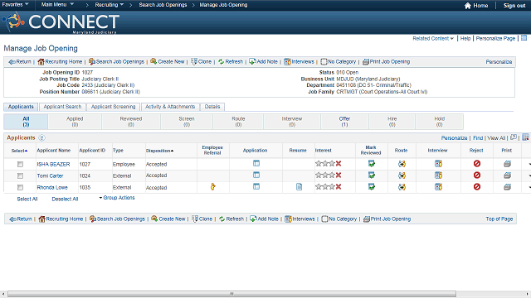Viewport: 531px width, 298px height.
Task: Click the Applicants help question icon
Action: 41,138
